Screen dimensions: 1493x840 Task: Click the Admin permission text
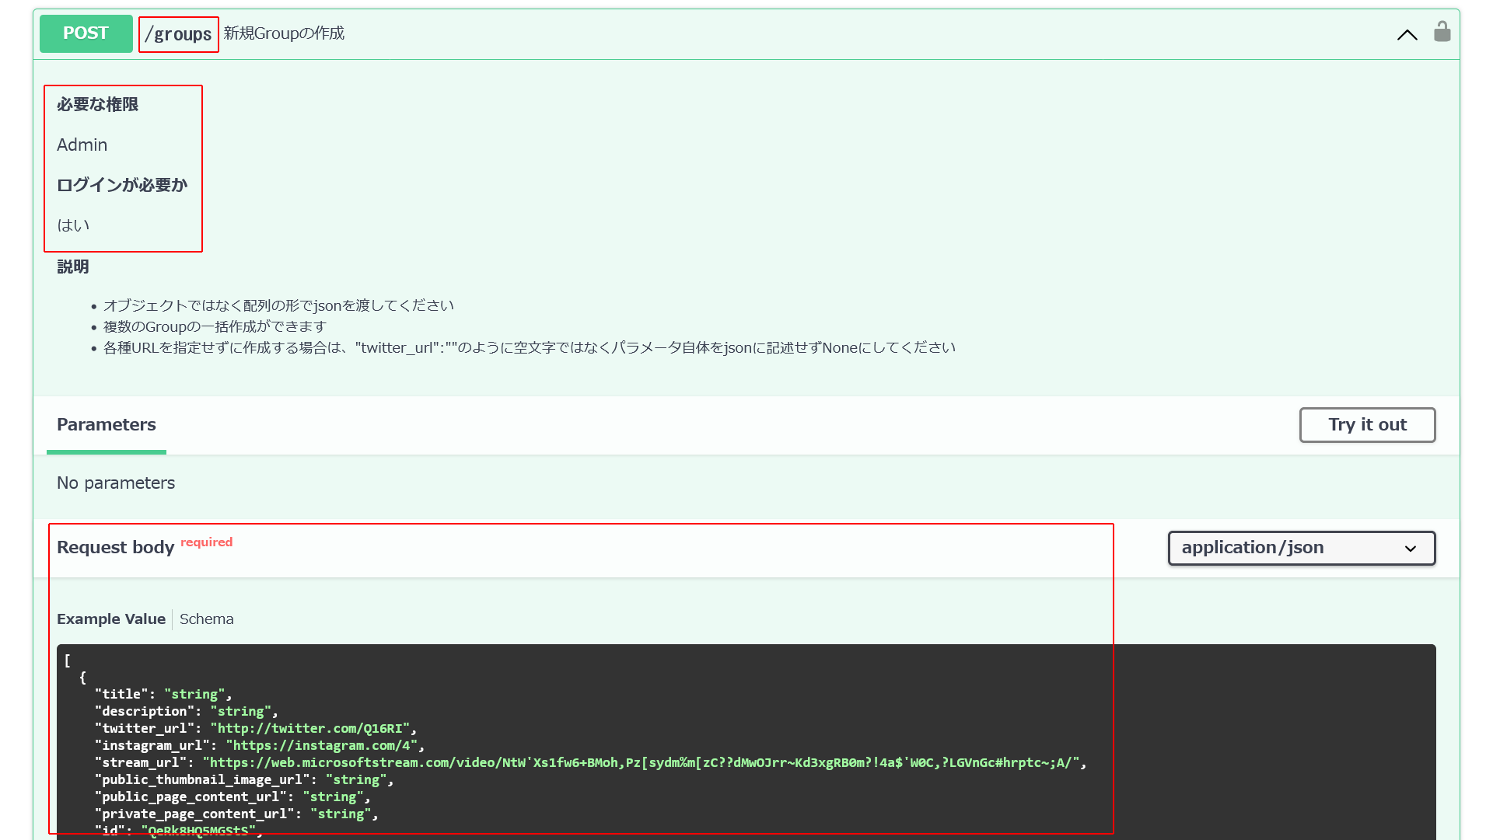point(82,145)
